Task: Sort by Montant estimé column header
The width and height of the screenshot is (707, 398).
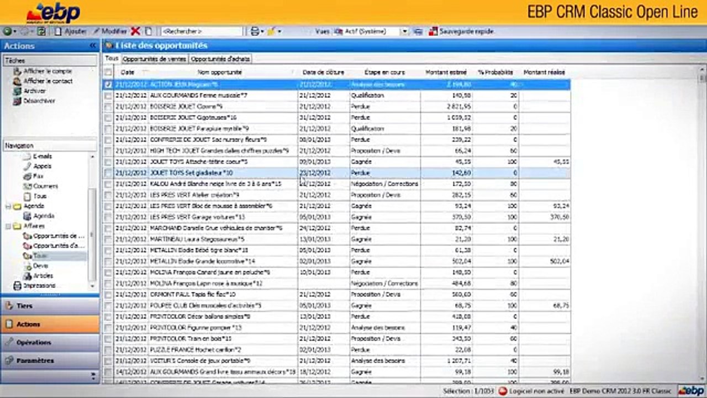Action: (446, 72)
